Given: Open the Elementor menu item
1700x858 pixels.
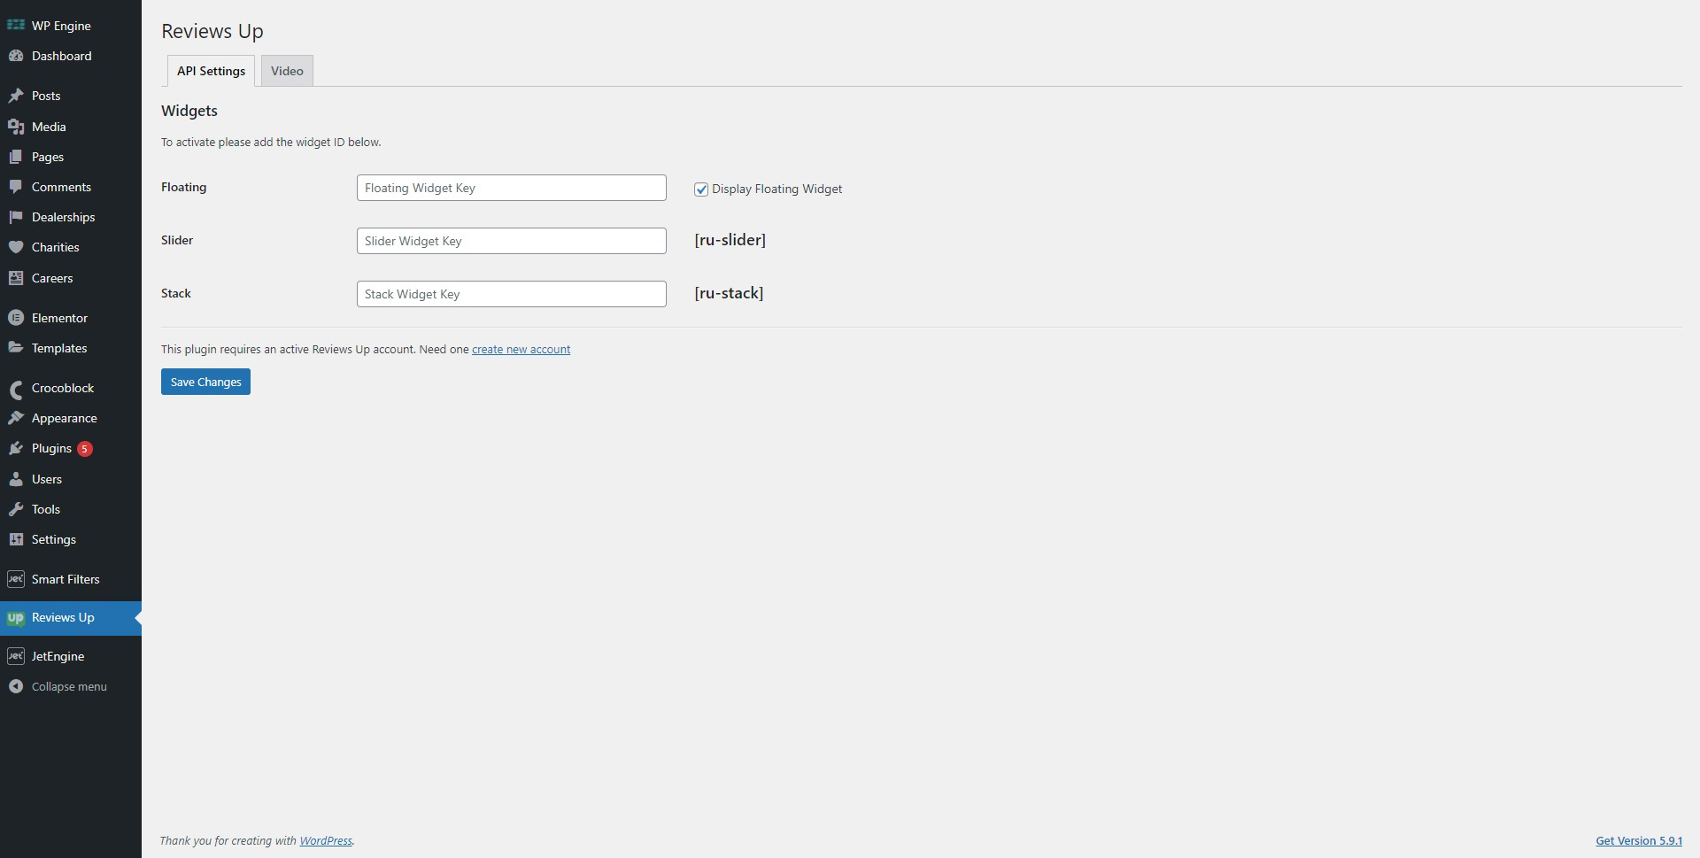Looking at the screenshot, I should pos(71,318).
